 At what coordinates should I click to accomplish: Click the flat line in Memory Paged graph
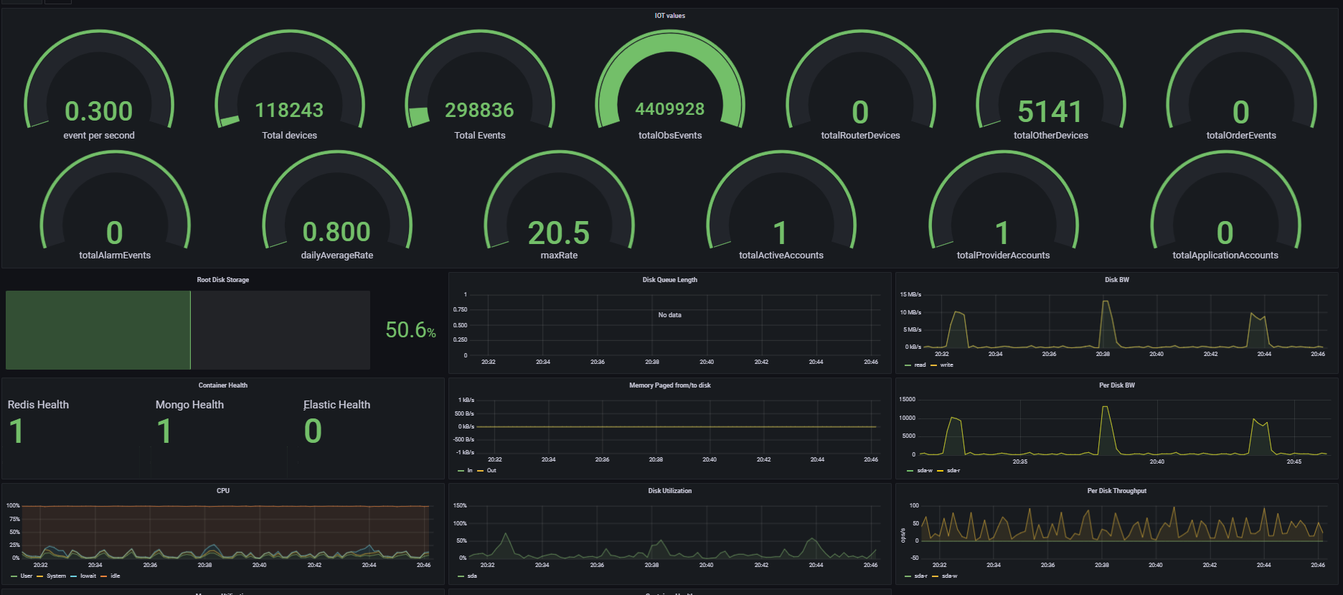(677, 426)
